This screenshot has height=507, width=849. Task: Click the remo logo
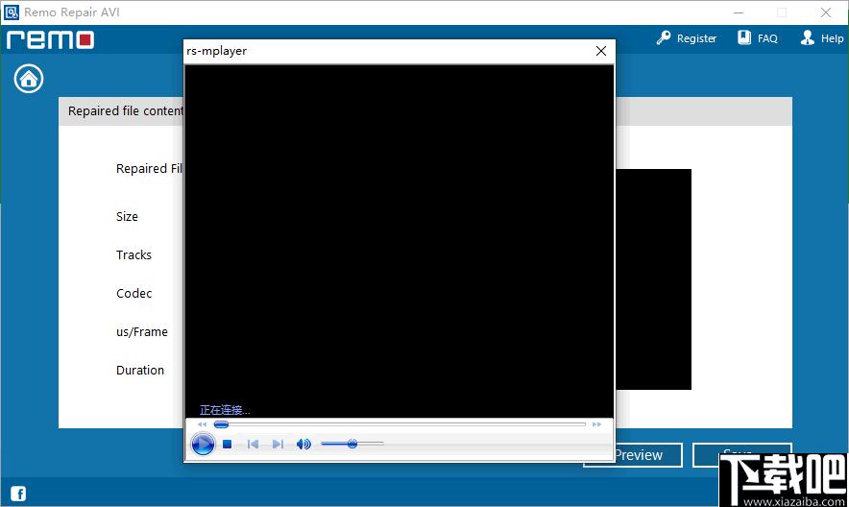coord(50,40)
